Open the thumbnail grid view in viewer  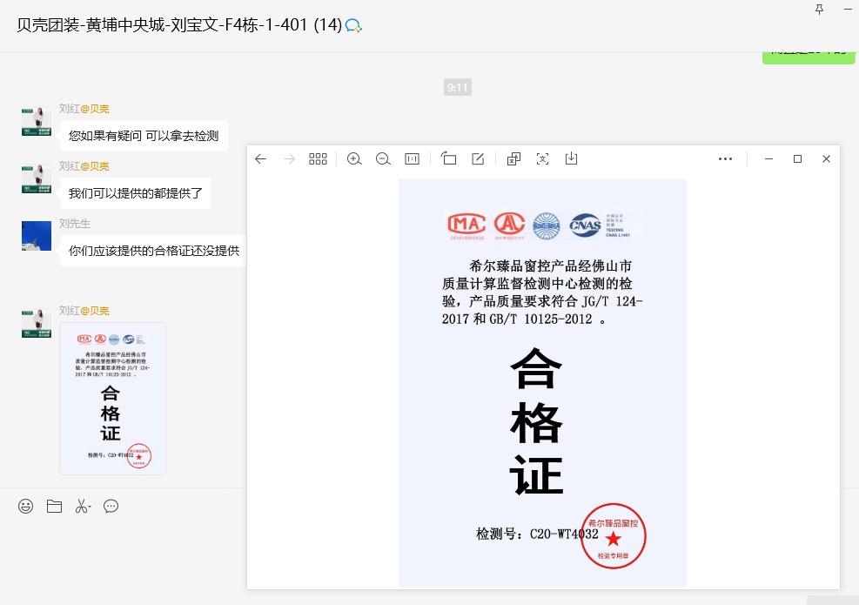318,158
